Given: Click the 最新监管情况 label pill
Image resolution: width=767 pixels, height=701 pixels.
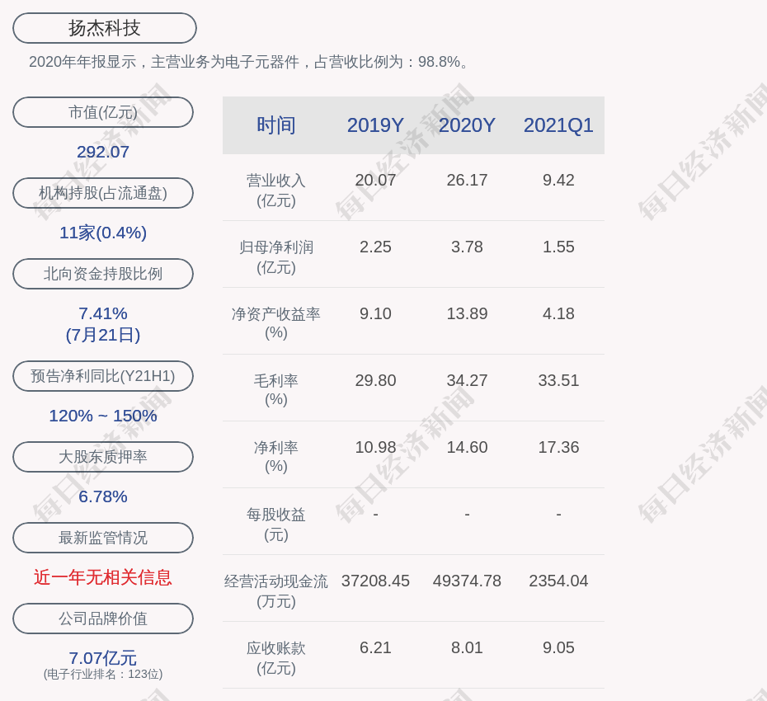Looking at the screenshot, I should click(x=103, y=538).
